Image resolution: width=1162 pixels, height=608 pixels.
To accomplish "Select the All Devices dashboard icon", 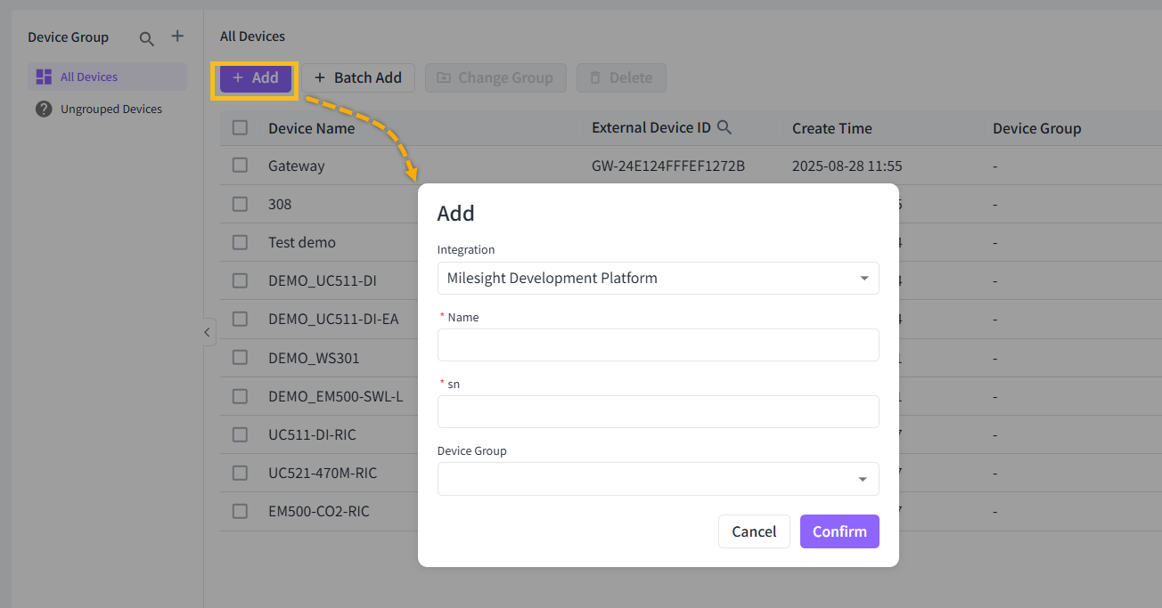I will coord(44,77).
